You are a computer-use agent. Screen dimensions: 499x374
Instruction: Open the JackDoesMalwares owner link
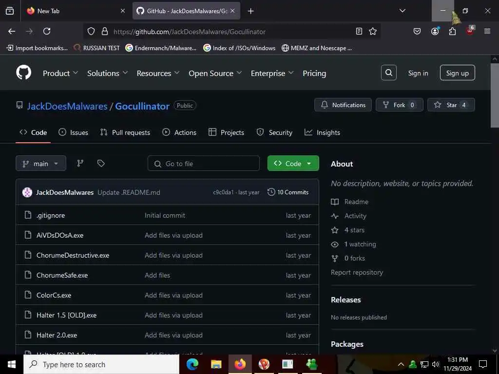(67, 106)
